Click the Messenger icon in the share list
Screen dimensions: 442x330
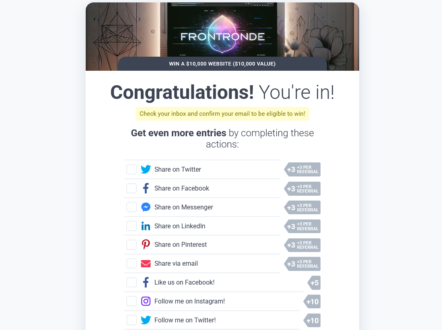point(146,207)
